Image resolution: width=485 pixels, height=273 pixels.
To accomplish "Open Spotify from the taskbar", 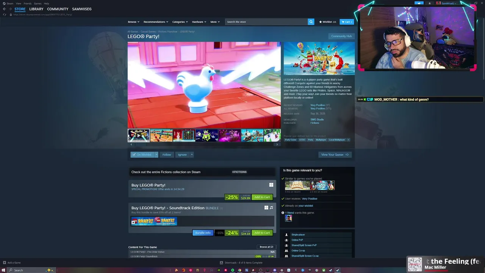I will (233, 270).
